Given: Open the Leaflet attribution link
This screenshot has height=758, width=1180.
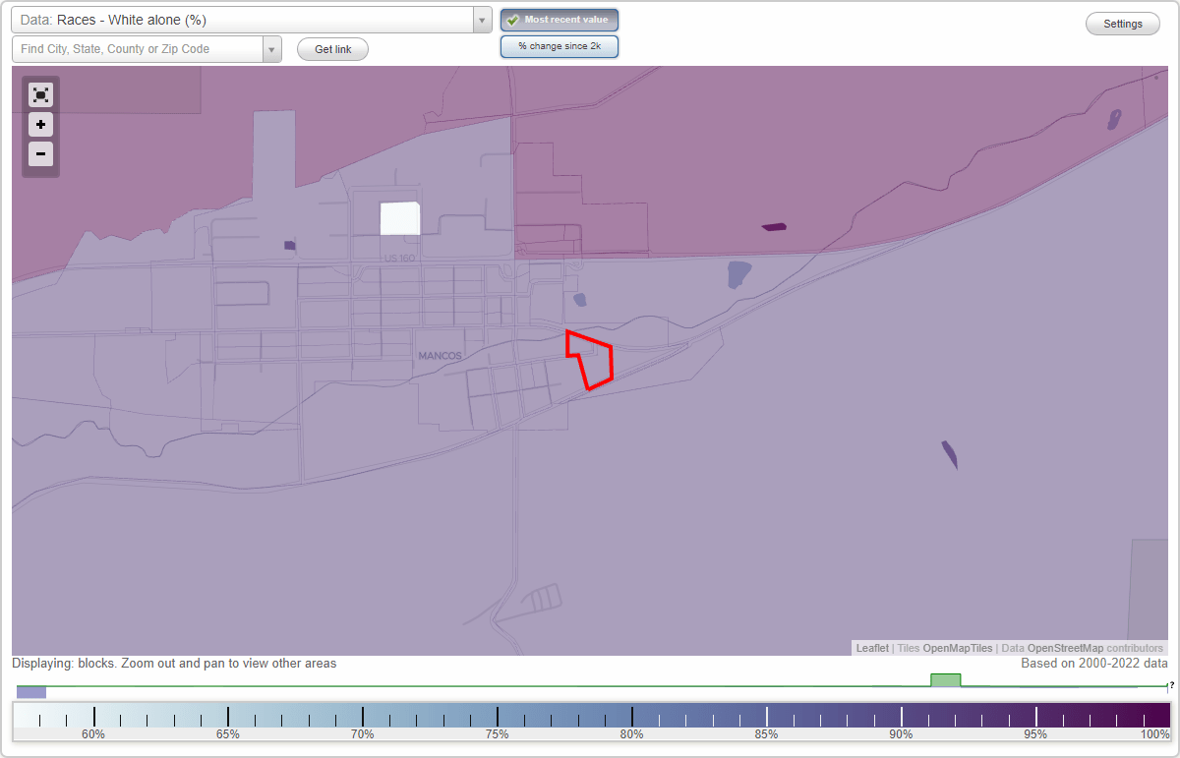Looking at the screenshot, I should pos(872,648).
